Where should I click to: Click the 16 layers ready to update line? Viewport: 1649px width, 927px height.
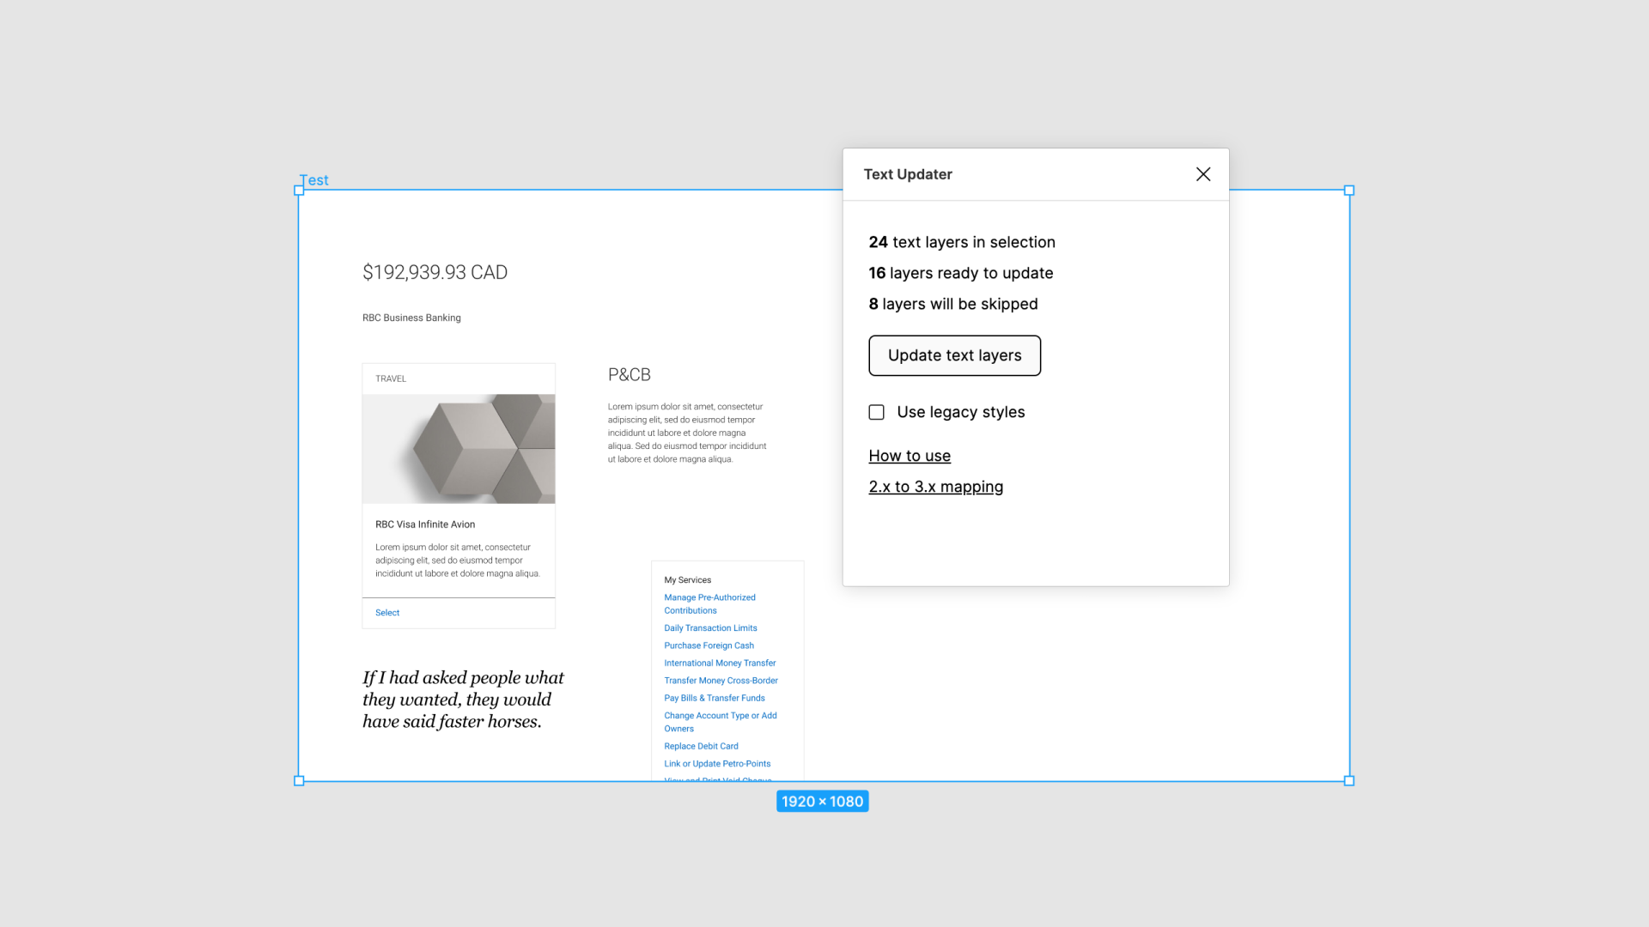pyautogui.click(x=960, y=273)
